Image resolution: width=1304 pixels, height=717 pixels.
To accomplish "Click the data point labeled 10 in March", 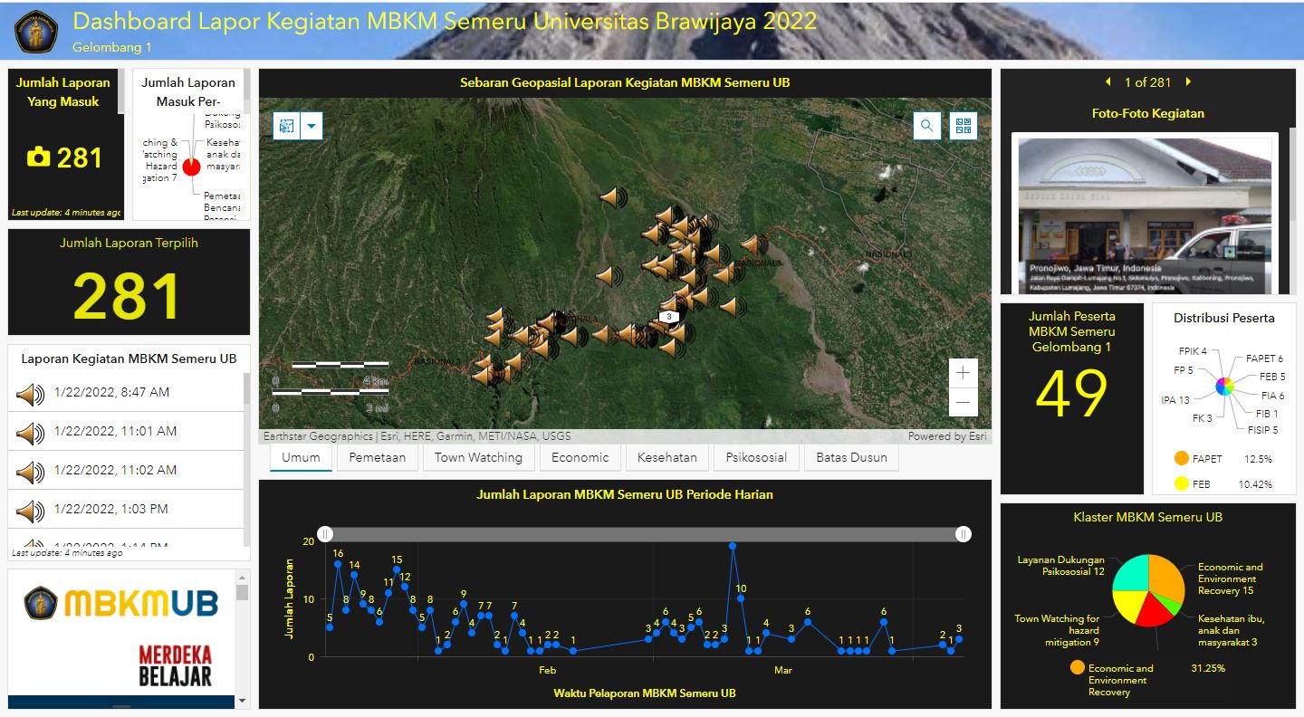I will coord(741,598).
